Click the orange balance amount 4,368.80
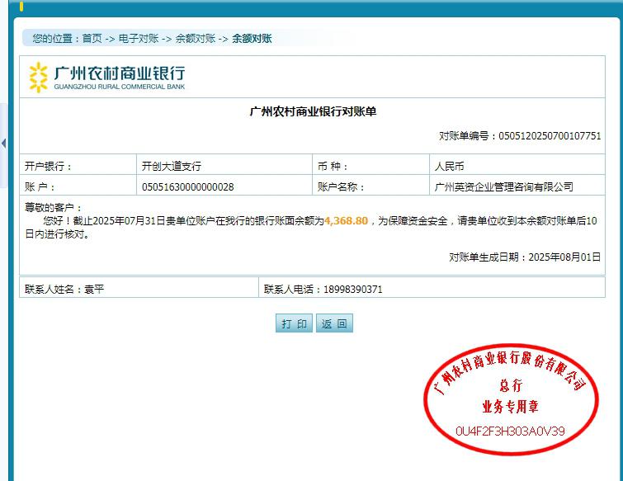623x481 pixels. (346, 221)
